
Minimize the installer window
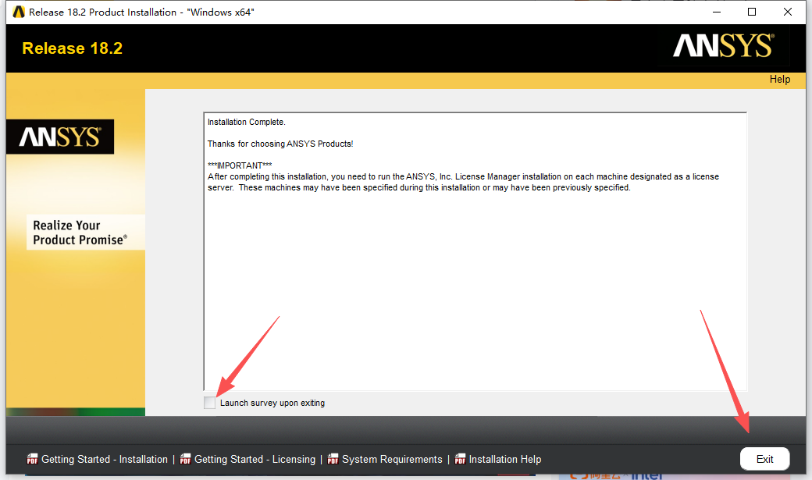(x=716, y=12)
